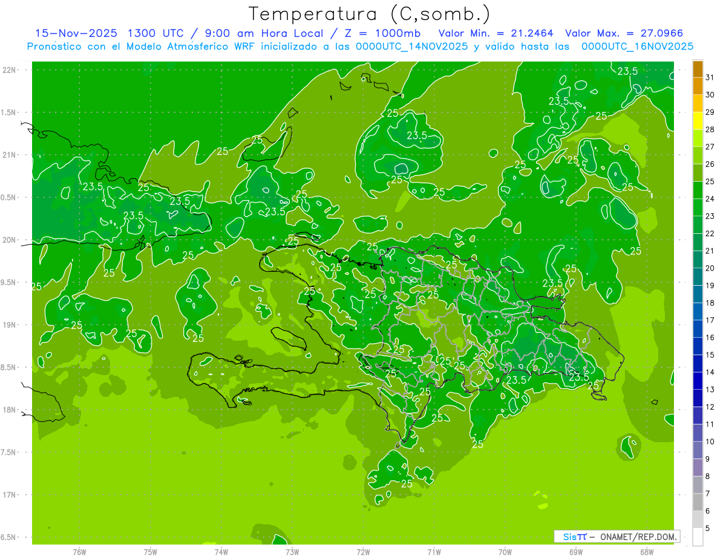726x560 pixels.
Task: Click the '74W' longitude label
Action: (221, 552)
